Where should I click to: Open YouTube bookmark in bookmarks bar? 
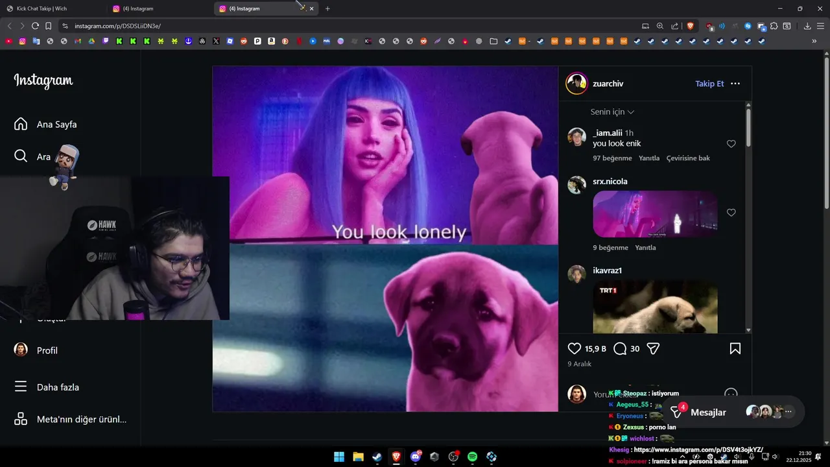pyautogui.click(x=8, y=41)
